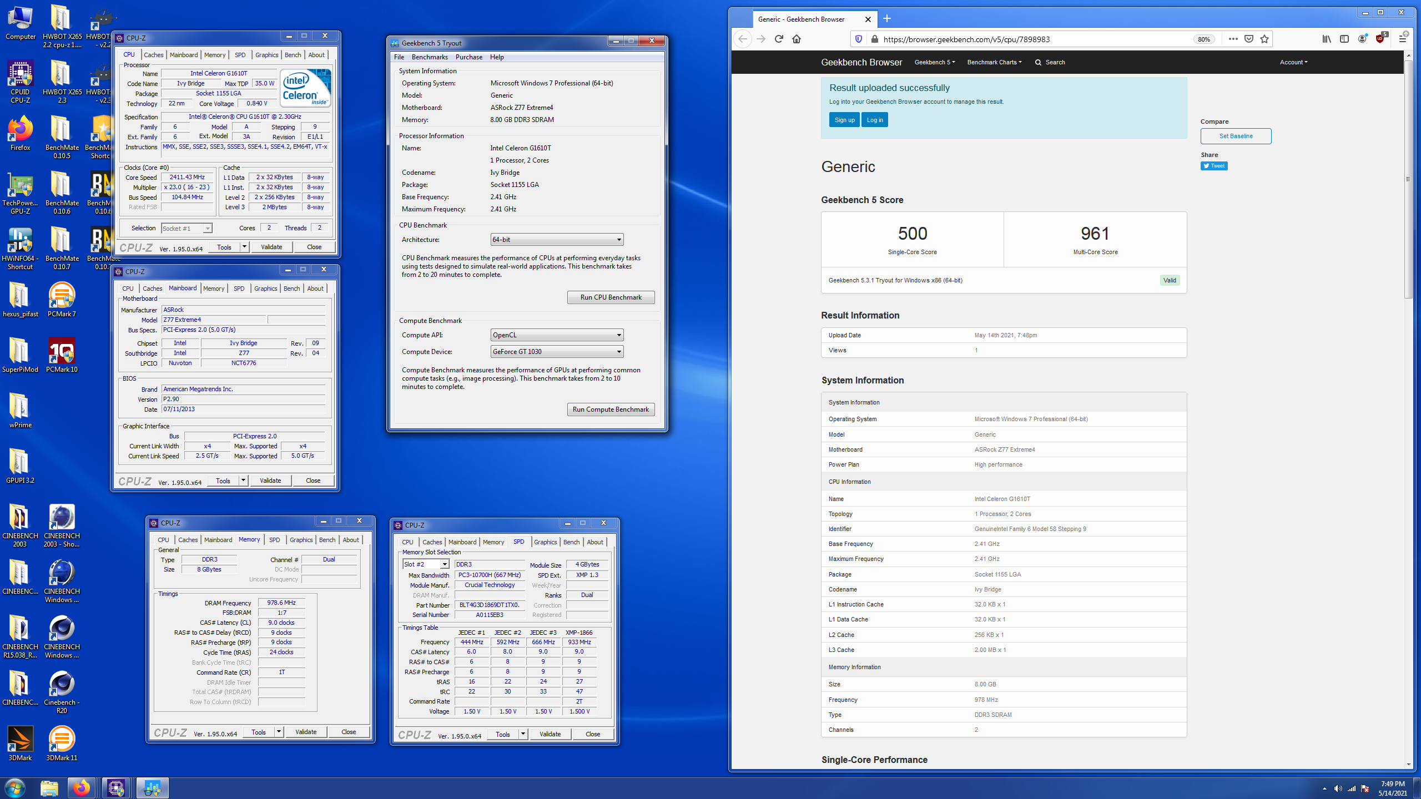This screenshot has height=799, width=1421.
Task: Click Search in Geekbench Browser navbar
Action: pyautogui.click(x=1050, y=62)
